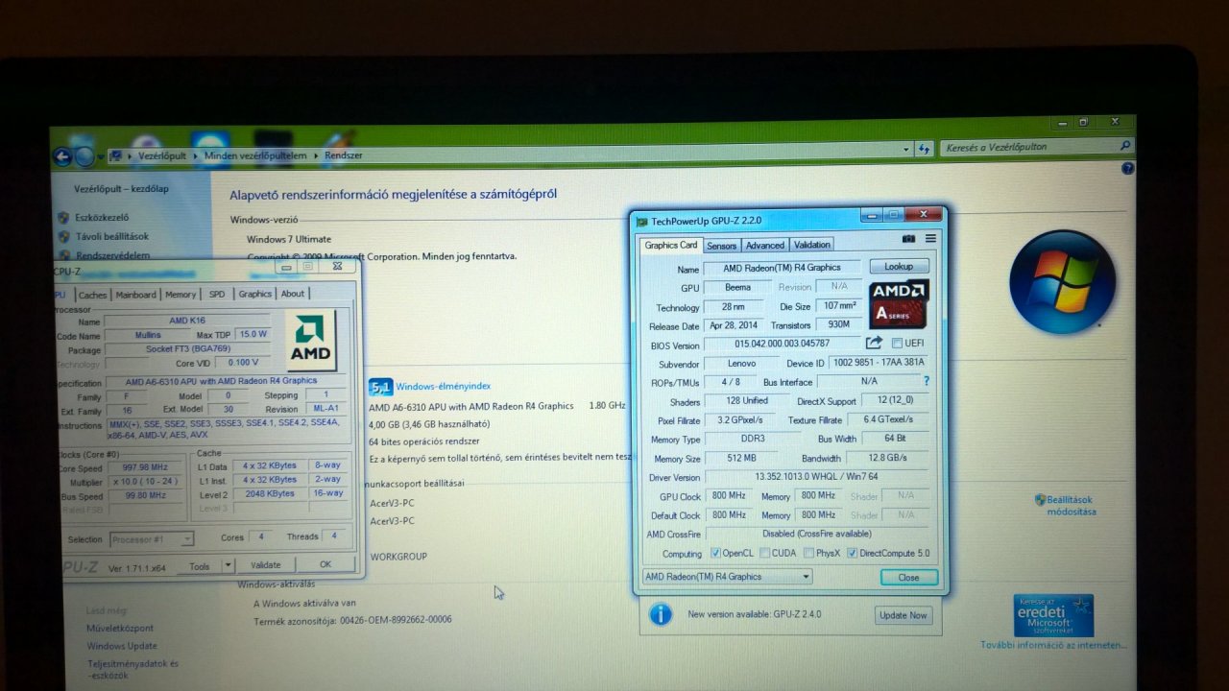Click the Close button in GPU-Z
The image size is (1229, 691).
tap(908, 578)
